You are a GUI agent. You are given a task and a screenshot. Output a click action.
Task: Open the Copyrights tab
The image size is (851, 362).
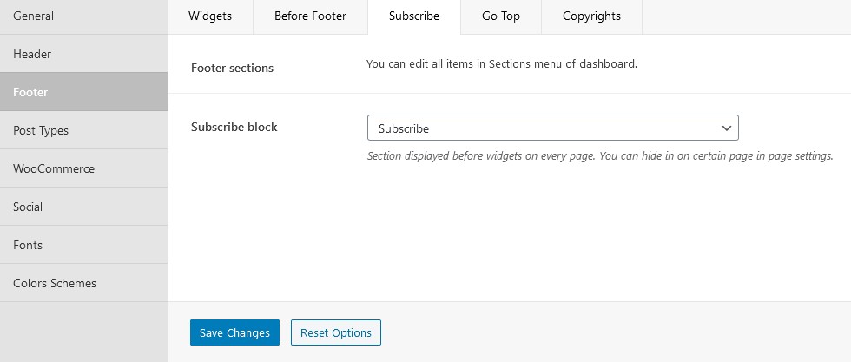click(591, 16)
